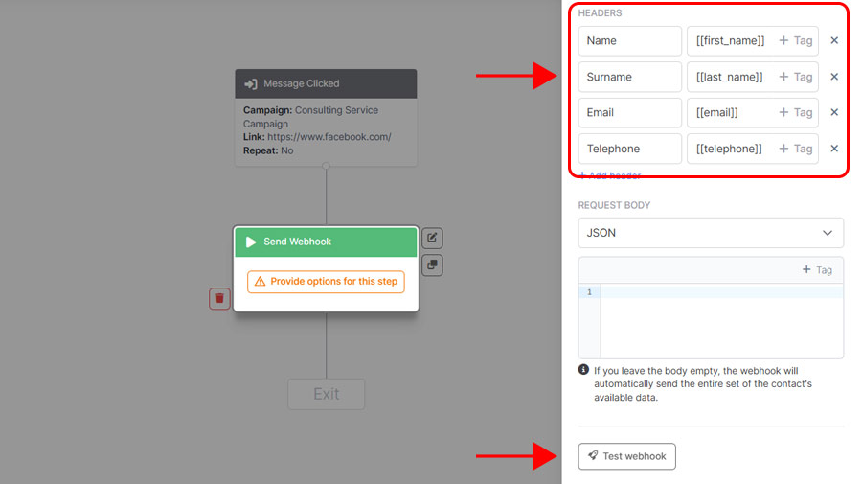Click the red trash delete step icon
862x484 pixels.
tap(219, 298)
